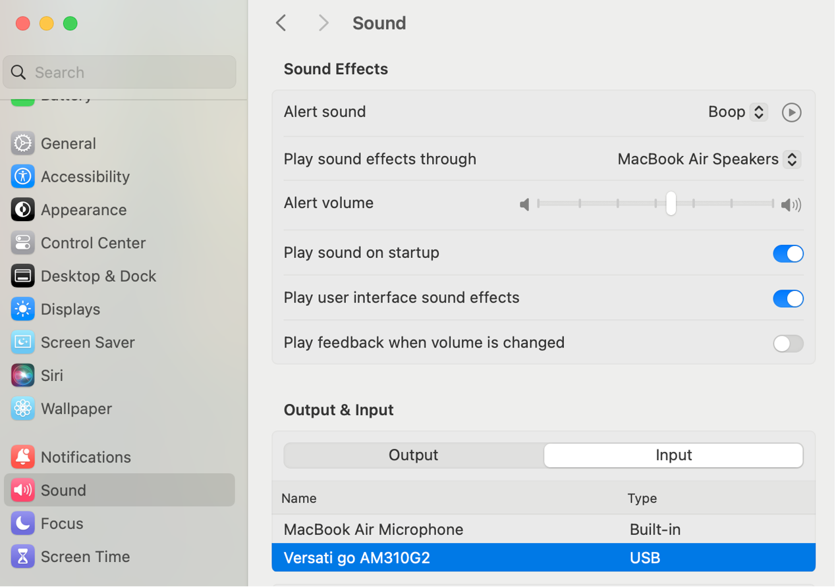The width and height of the screenshot is (836, 587).
Task: Select the Wallpaper flower icon
Action: pyautogui.click(x=23, y=409)
